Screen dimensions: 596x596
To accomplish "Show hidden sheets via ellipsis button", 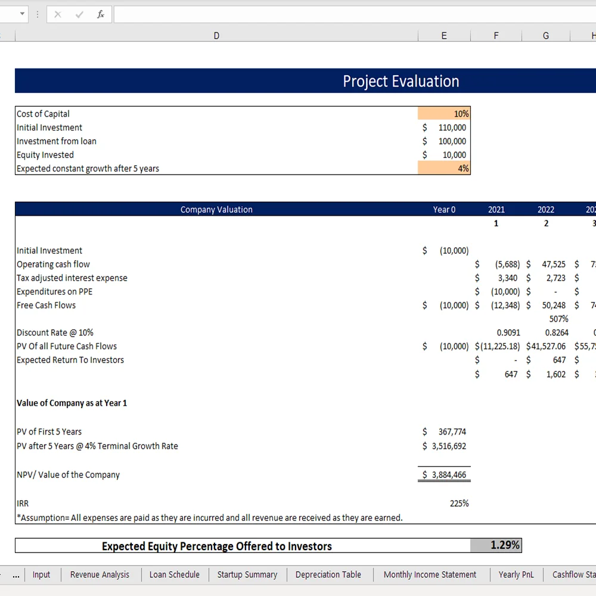I will [x=15, y=575].
